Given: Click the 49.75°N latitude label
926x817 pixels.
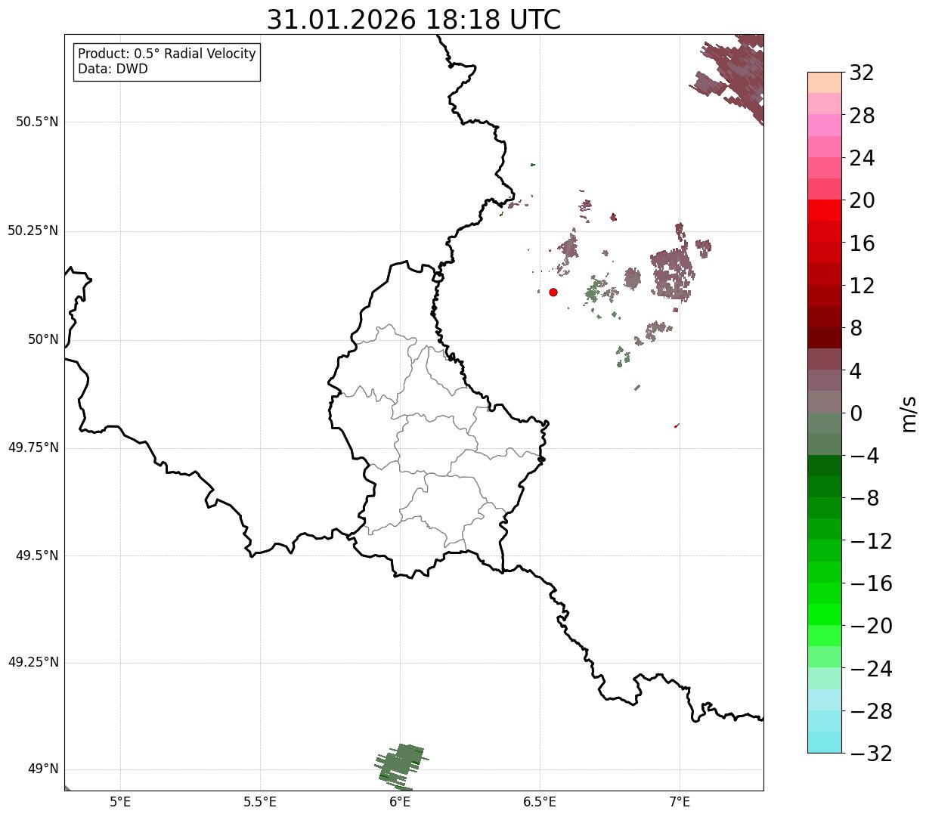Looking at the screenshot, I should coord(33,448).
